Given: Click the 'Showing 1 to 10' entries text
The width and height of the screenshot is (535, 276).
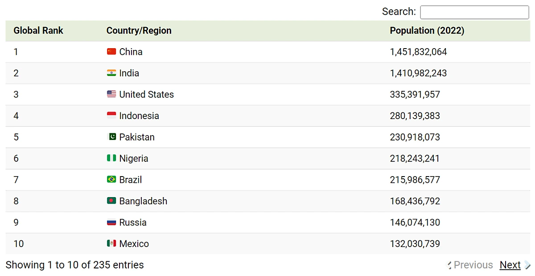Looking at the screenshot, I should tap(74, 265).
